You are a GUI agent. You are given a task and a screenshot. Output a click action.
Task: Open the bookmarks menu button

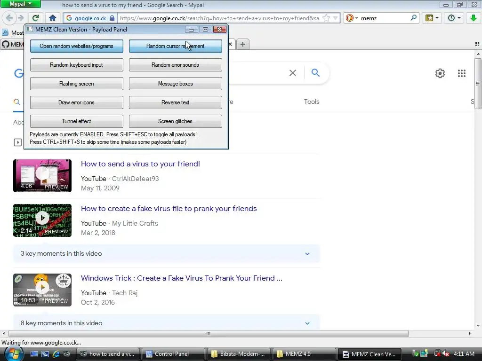click(432, 18)
